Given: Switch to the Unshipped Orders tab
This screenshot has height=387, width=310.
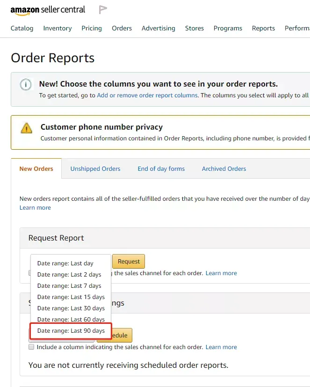Looking at the screenshot, I should tap(95, 168).
